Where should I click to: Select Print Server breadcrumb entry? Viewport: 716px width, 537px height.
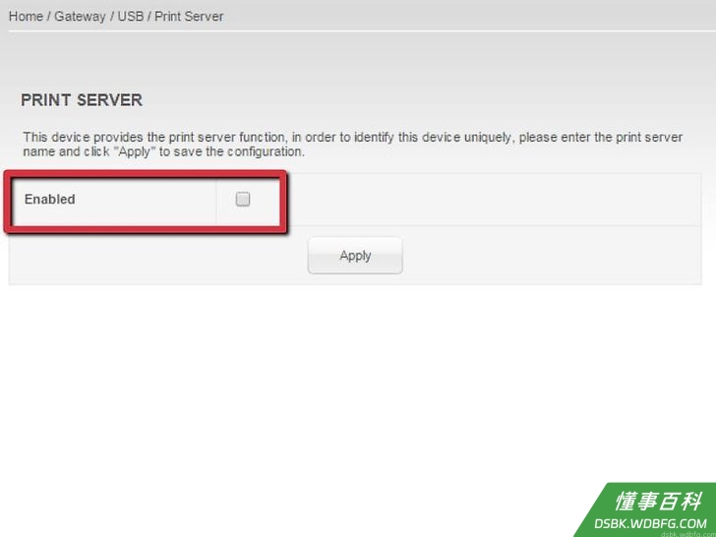(189, 17)
